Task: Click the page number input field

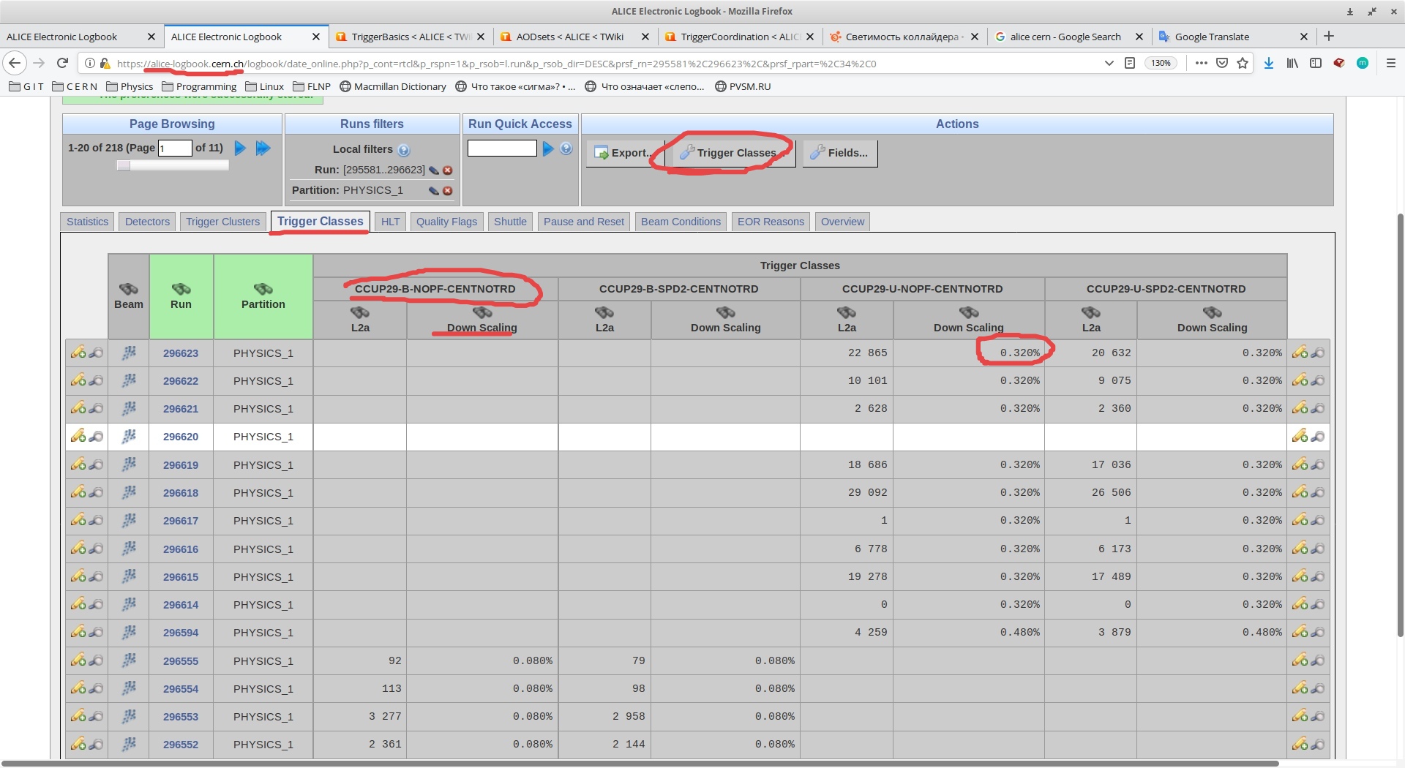Action: click(x=175, y=148)
